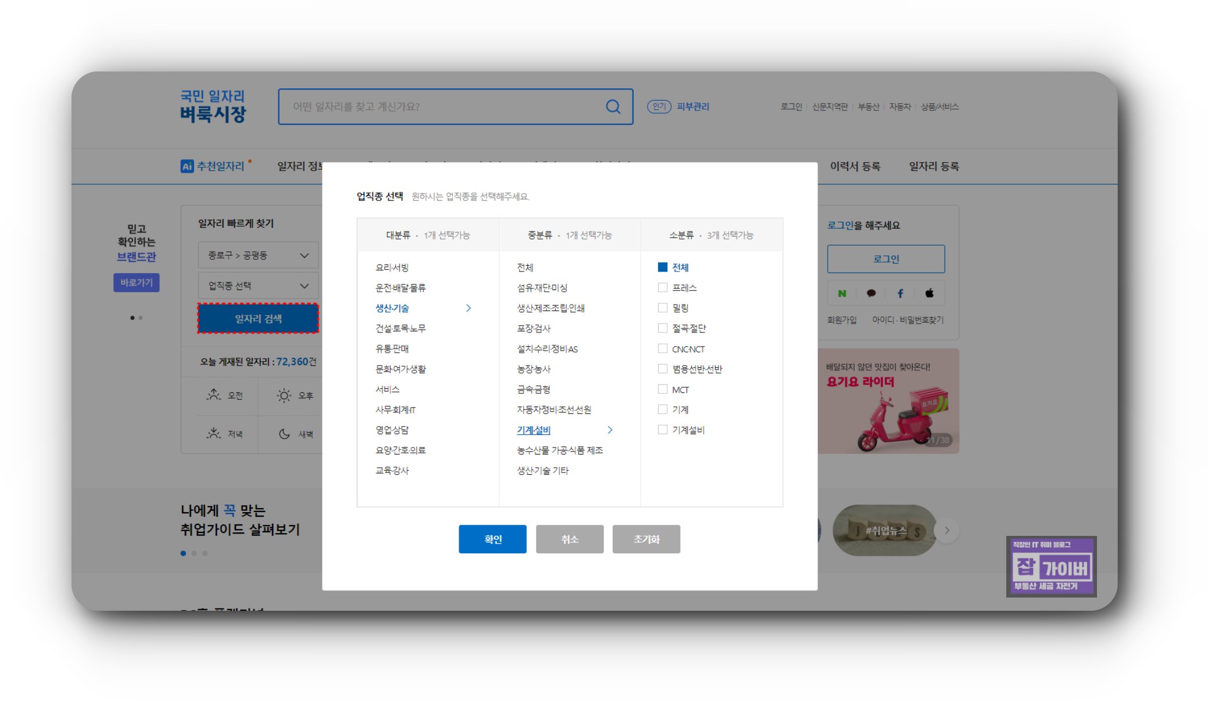Open the 종로구 > 공평동 region dropdown
Image resolution: width=1208 pixels, height=701 pixels.
click(258, 255)
